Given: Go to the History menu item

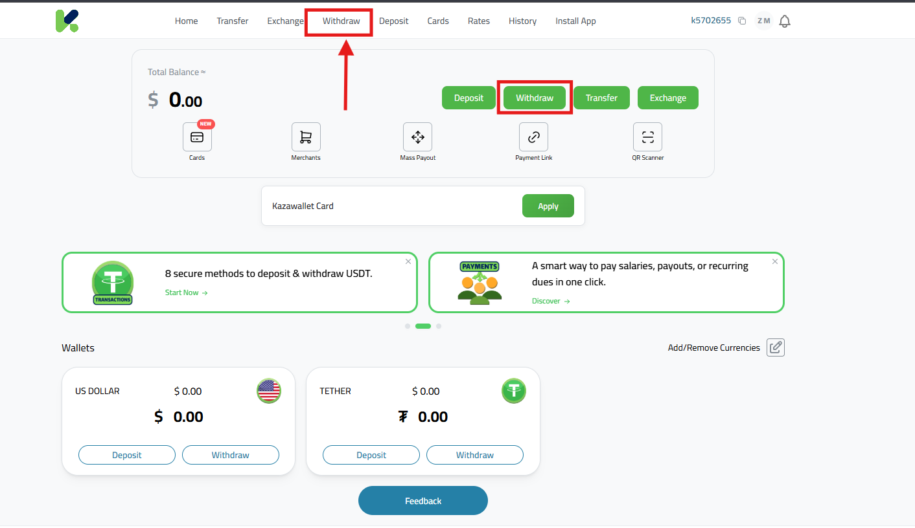Looking at the screenshot, I should pyautogui.click(x=522, y=21).
